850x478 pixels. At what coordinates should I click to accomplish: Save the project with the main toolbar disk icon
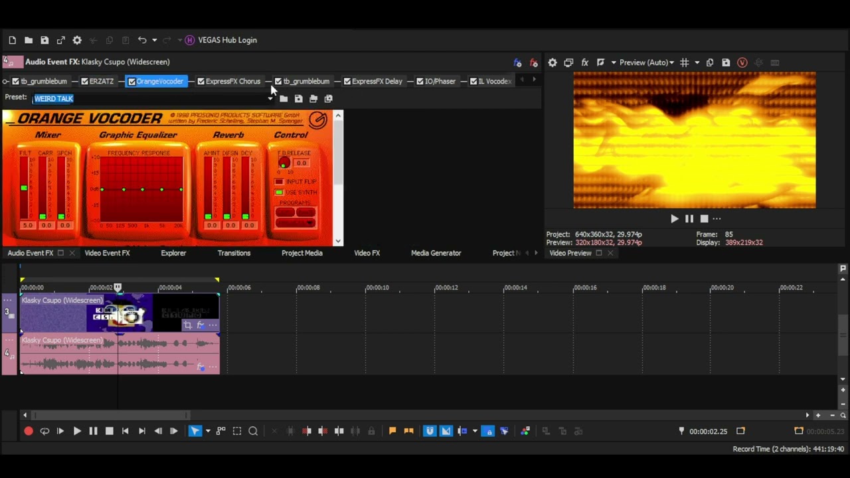(x=44, y=40)
